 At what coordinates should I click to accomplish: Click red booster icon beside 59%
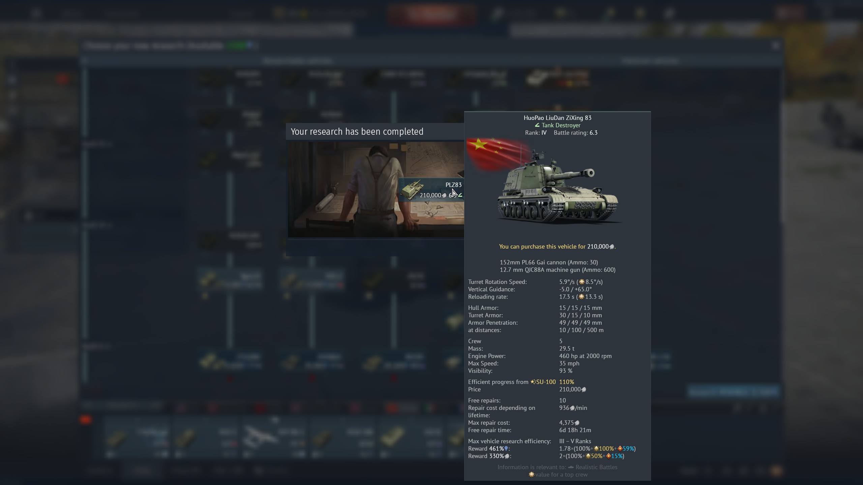coord(620,449)
